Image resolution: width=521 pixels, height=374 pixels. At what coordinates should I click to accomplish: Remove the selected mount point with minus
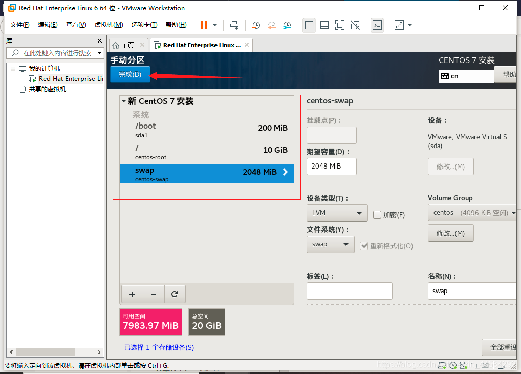coord(154,294)
